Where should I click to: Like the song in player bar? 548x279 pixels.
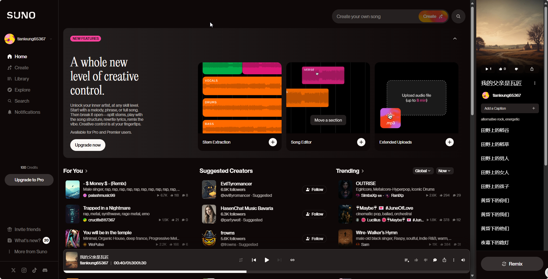coord(416,260)
